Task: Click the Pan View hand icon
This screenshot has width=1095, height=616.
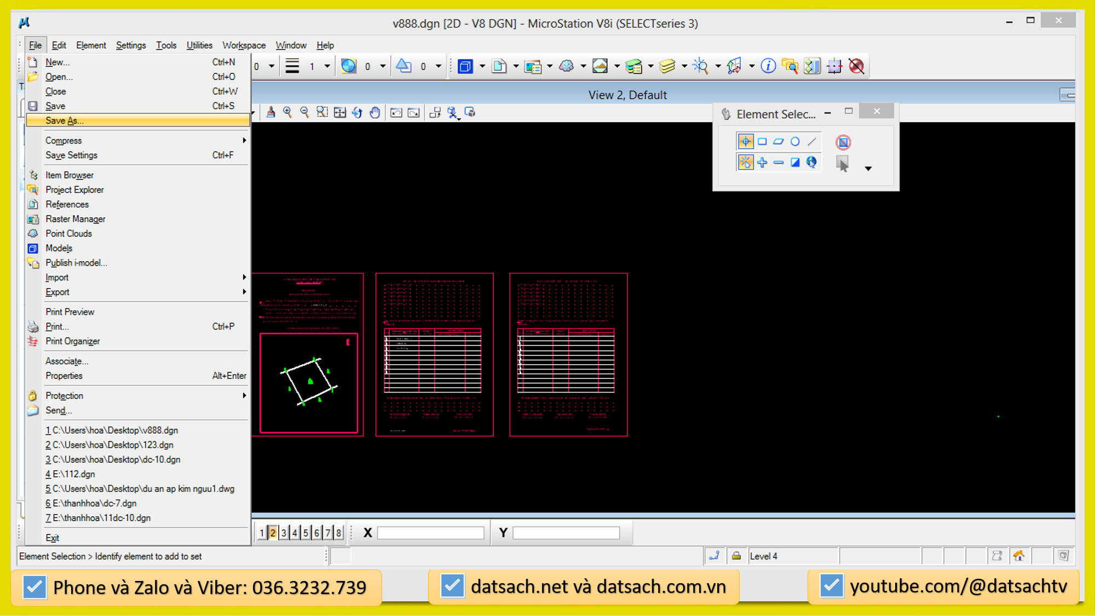Action: tap(374, 113)
